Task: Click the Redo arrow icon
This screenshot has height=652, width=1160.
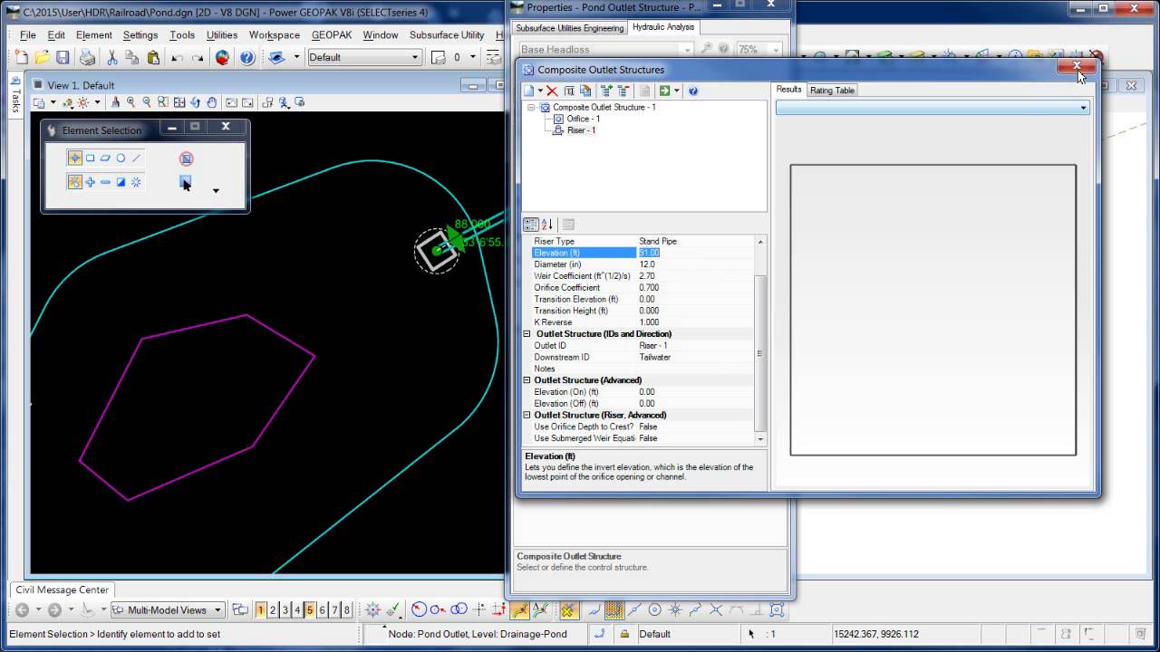Action: (x=197, y=57)
